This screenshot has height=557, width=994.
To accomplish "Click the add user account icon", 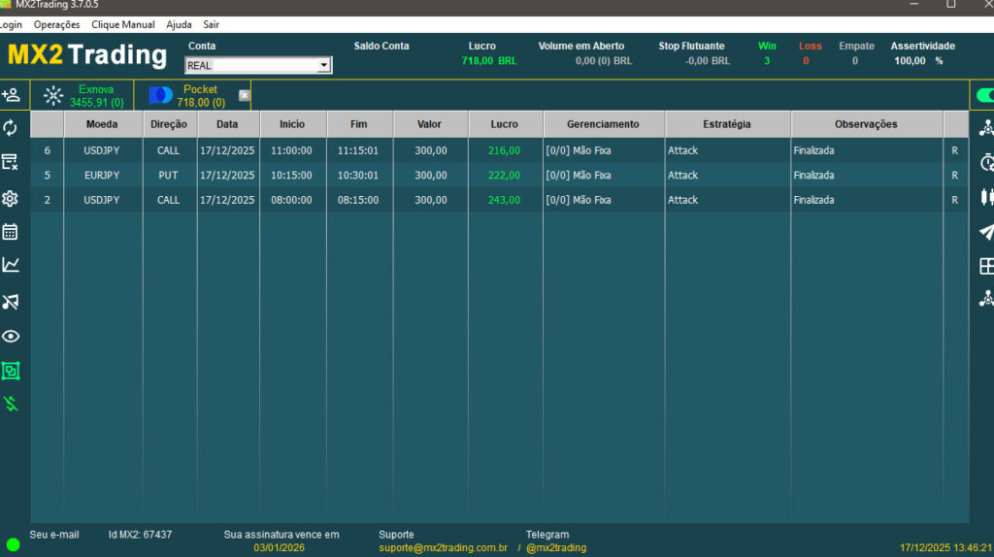I will coord(11,95).
